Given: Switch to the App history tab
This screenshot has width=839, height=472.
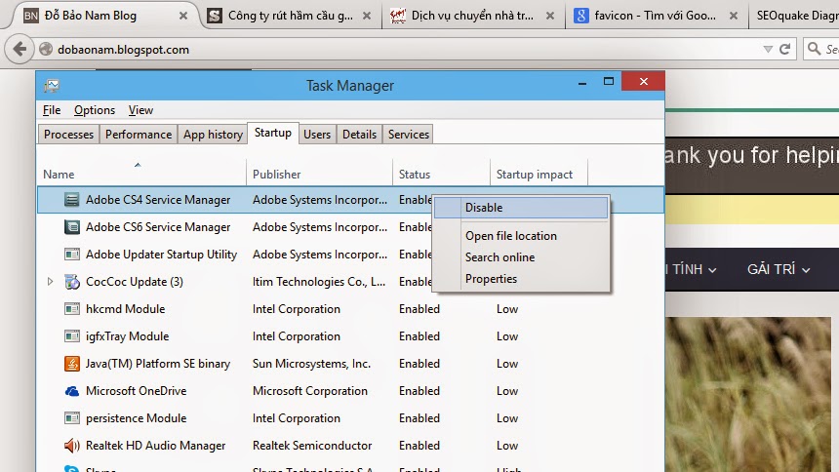Looking at the screenshot, I should click(x=213, y=135).
